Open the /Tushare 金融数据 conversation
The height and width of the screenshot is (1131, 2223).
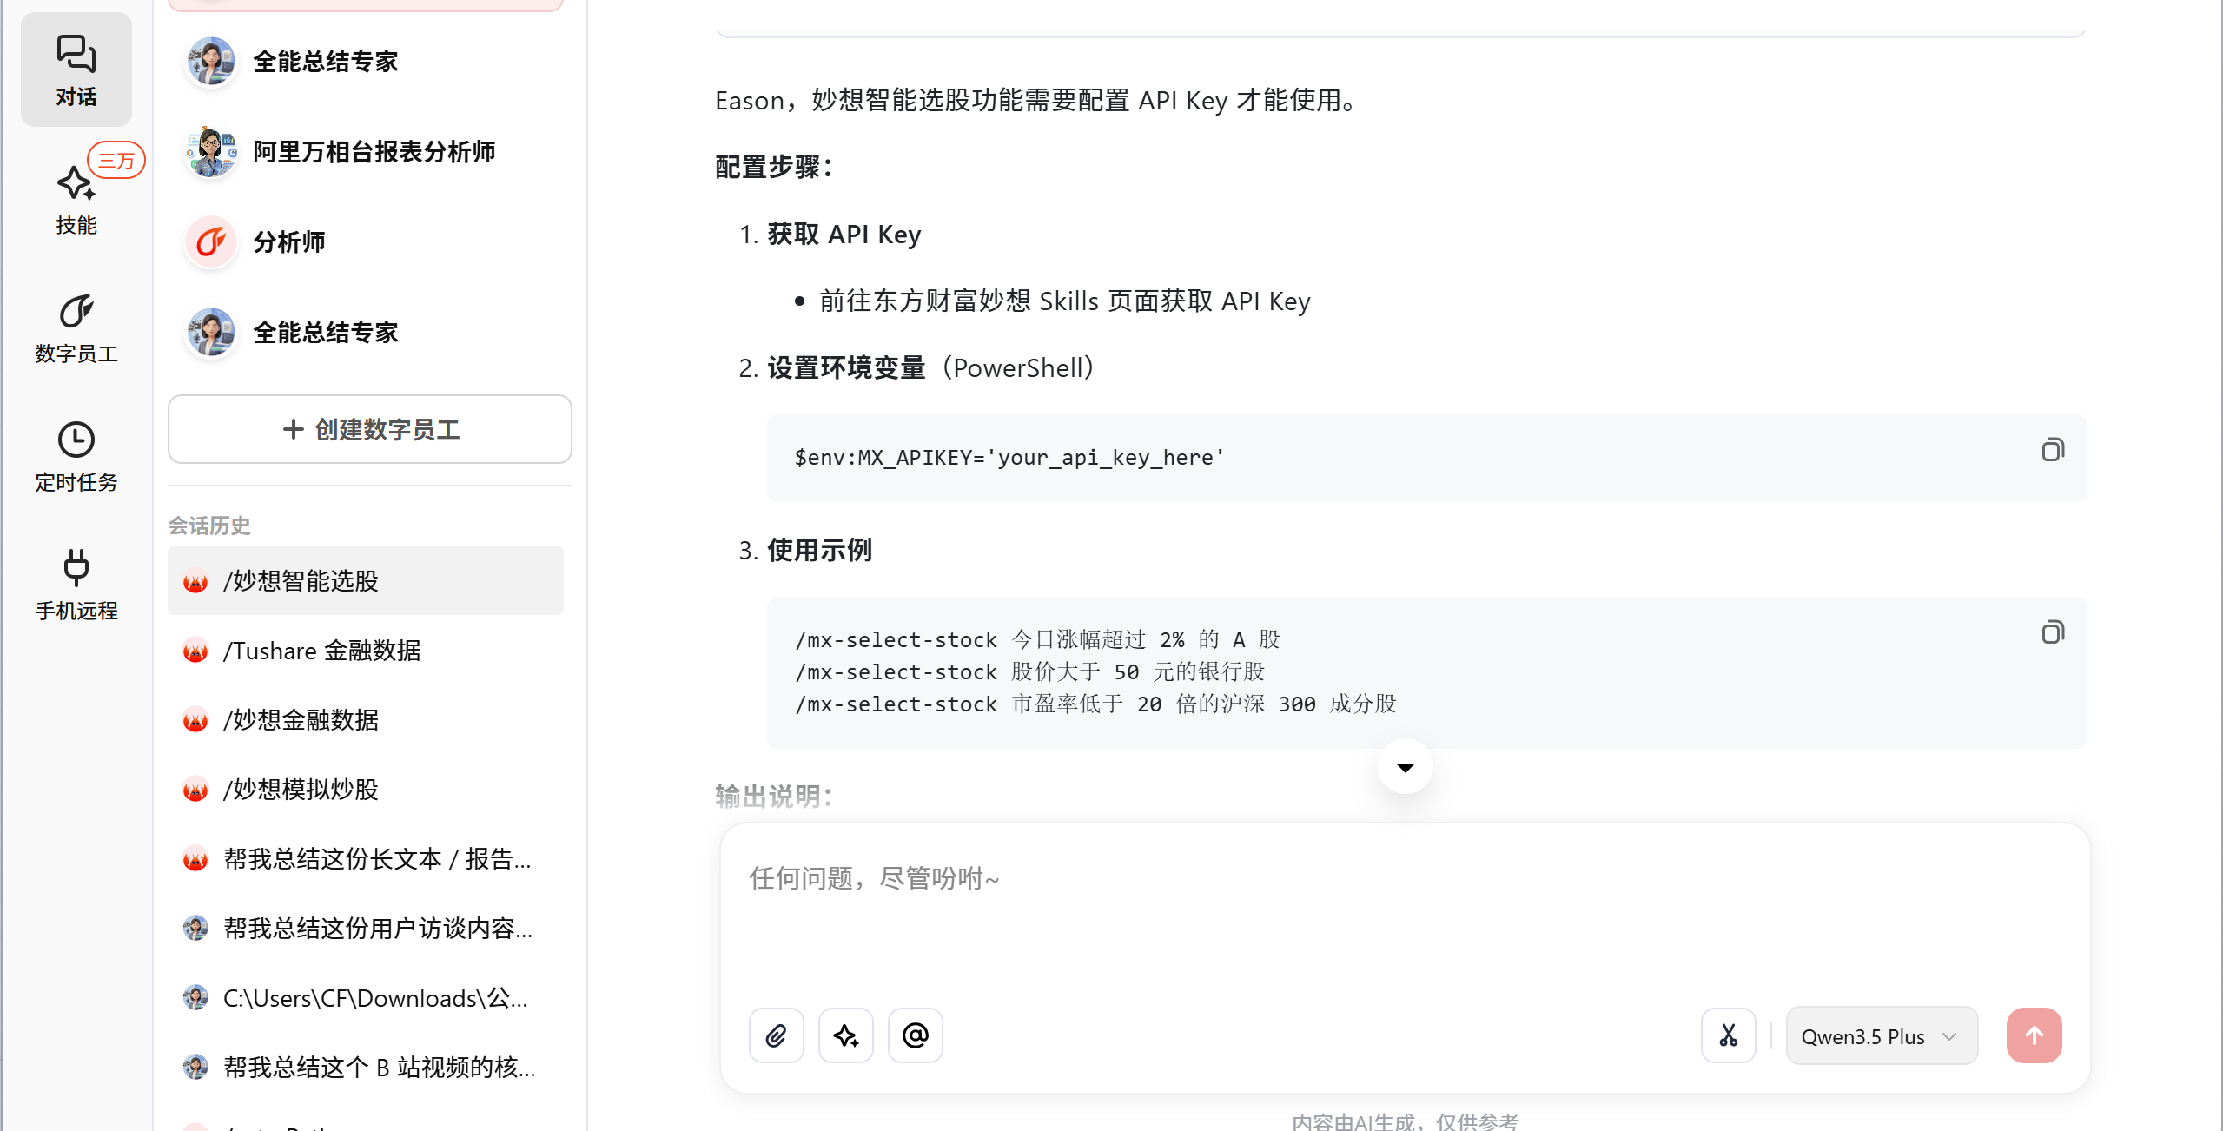pyautogui.click(x=366, y=650)
